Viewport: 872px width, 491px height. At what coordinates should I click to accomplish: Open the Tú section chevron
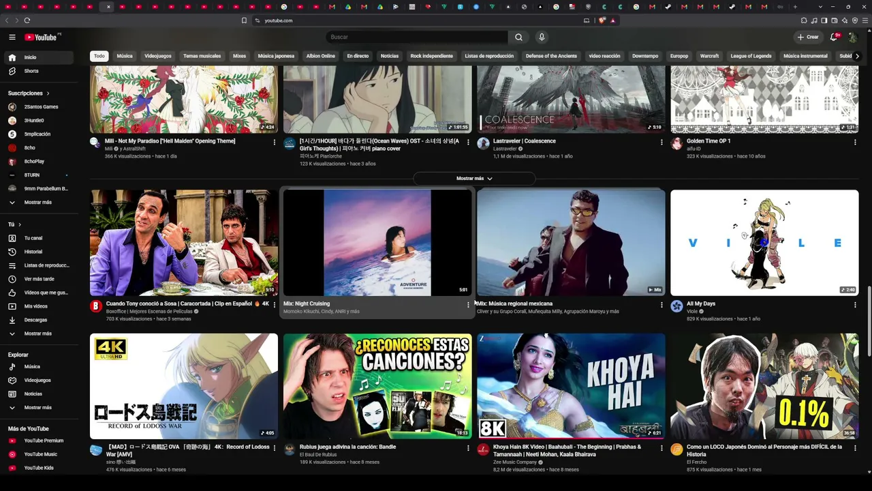[20, 224]
